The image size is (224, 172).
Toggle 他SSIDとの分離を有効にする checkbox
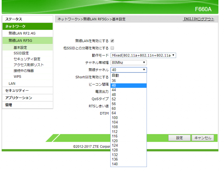pyautogui.click(x=112, y=48)
